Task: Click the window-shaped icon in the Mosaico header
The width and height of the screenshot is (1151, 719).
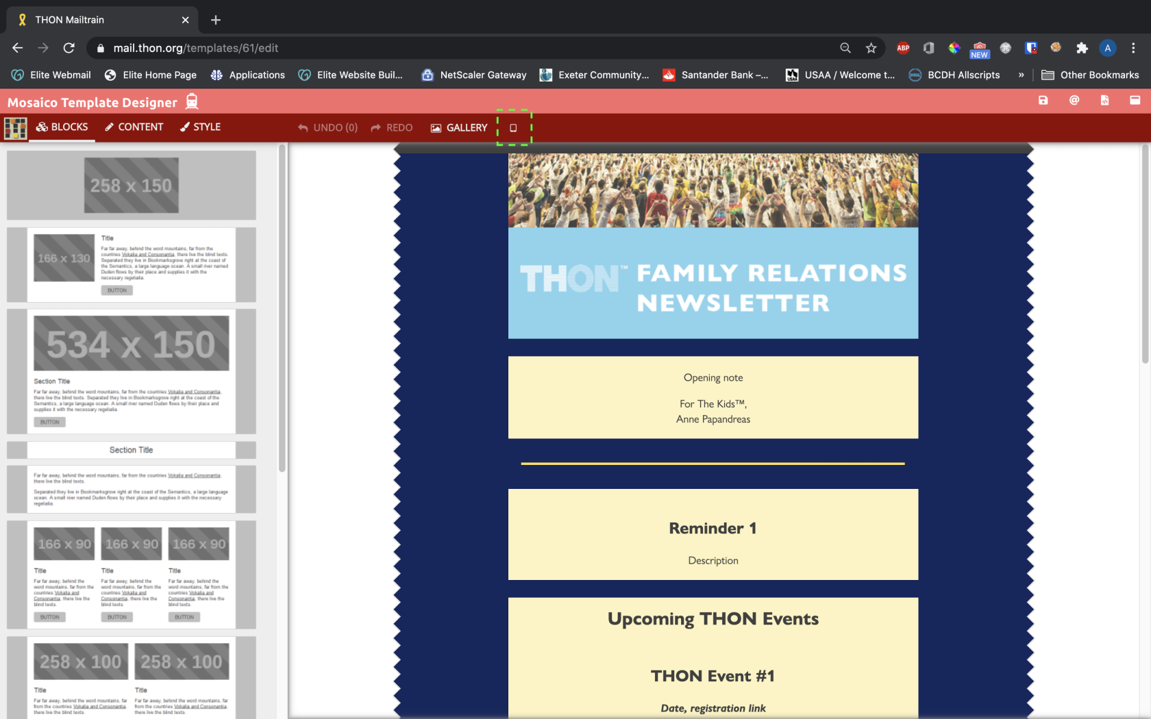Action: (x=1135, y=101)
